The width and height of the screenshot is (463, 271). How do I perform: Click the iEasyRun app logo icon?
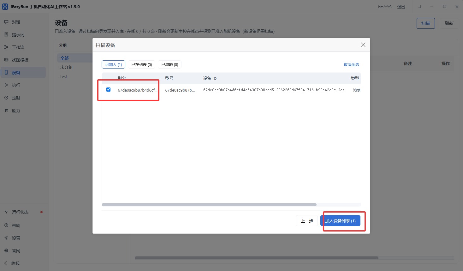(x=5, y=7)
